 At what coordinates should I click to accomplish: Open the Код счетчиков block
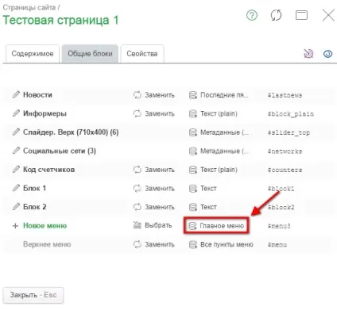48,170
